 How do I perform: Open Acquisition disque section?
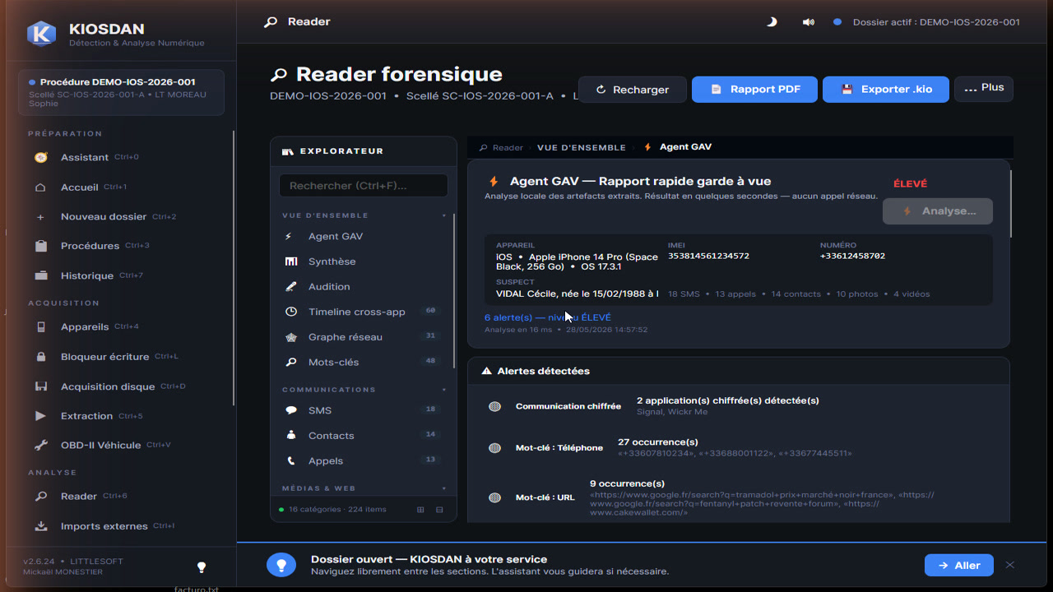coord(120,386)
